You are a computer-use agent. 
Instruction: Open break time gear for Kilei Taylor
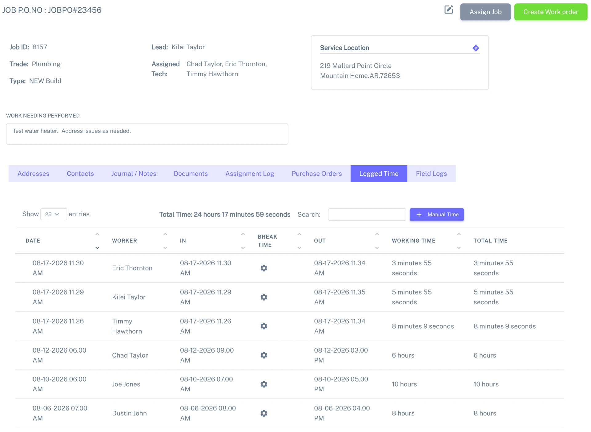click(x=264, y=297)
